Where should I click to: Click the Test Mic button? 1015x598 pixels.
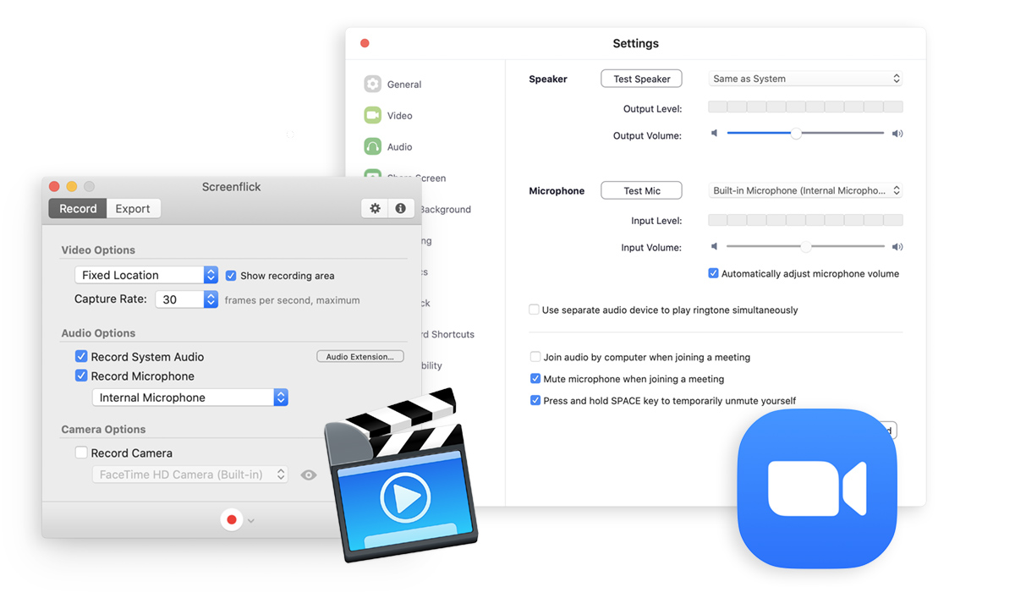coord(642,191)
